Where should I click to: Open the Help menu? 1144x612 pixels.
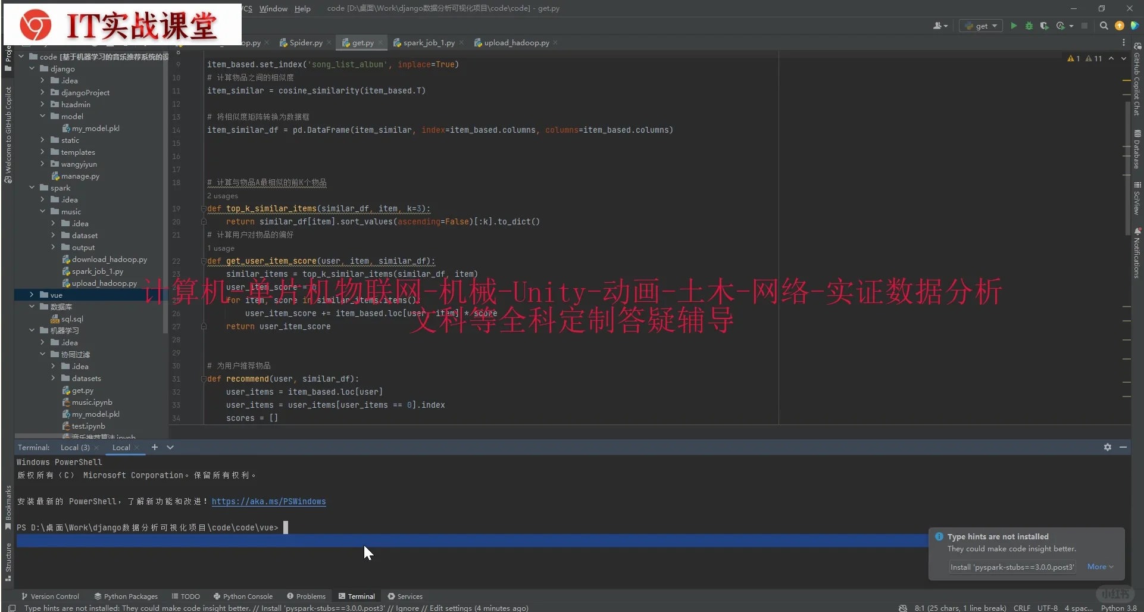pos(302,8)
